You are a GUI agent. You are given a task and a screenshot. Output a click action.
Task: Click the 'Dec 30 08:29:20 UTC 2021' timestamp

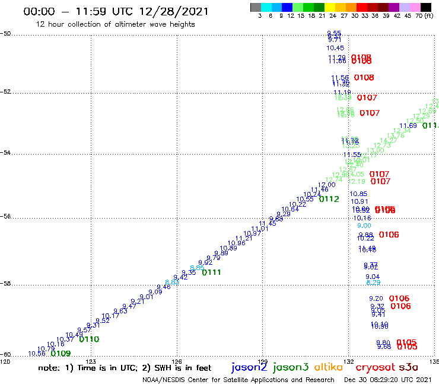pos(388,380)
